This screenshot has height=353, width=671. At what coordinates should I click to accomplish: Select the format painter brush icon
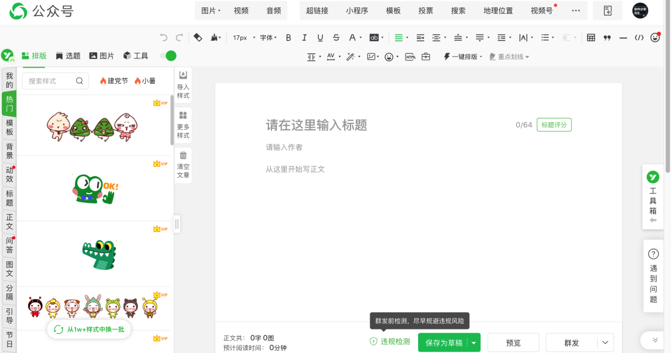point(215,38)
